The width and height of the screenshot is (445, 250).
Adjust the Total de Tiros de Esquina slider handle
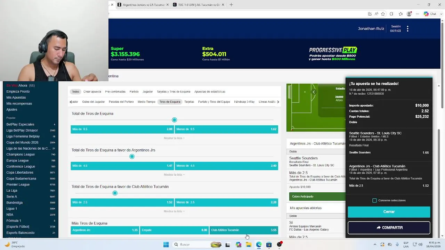tap(175, 120)
